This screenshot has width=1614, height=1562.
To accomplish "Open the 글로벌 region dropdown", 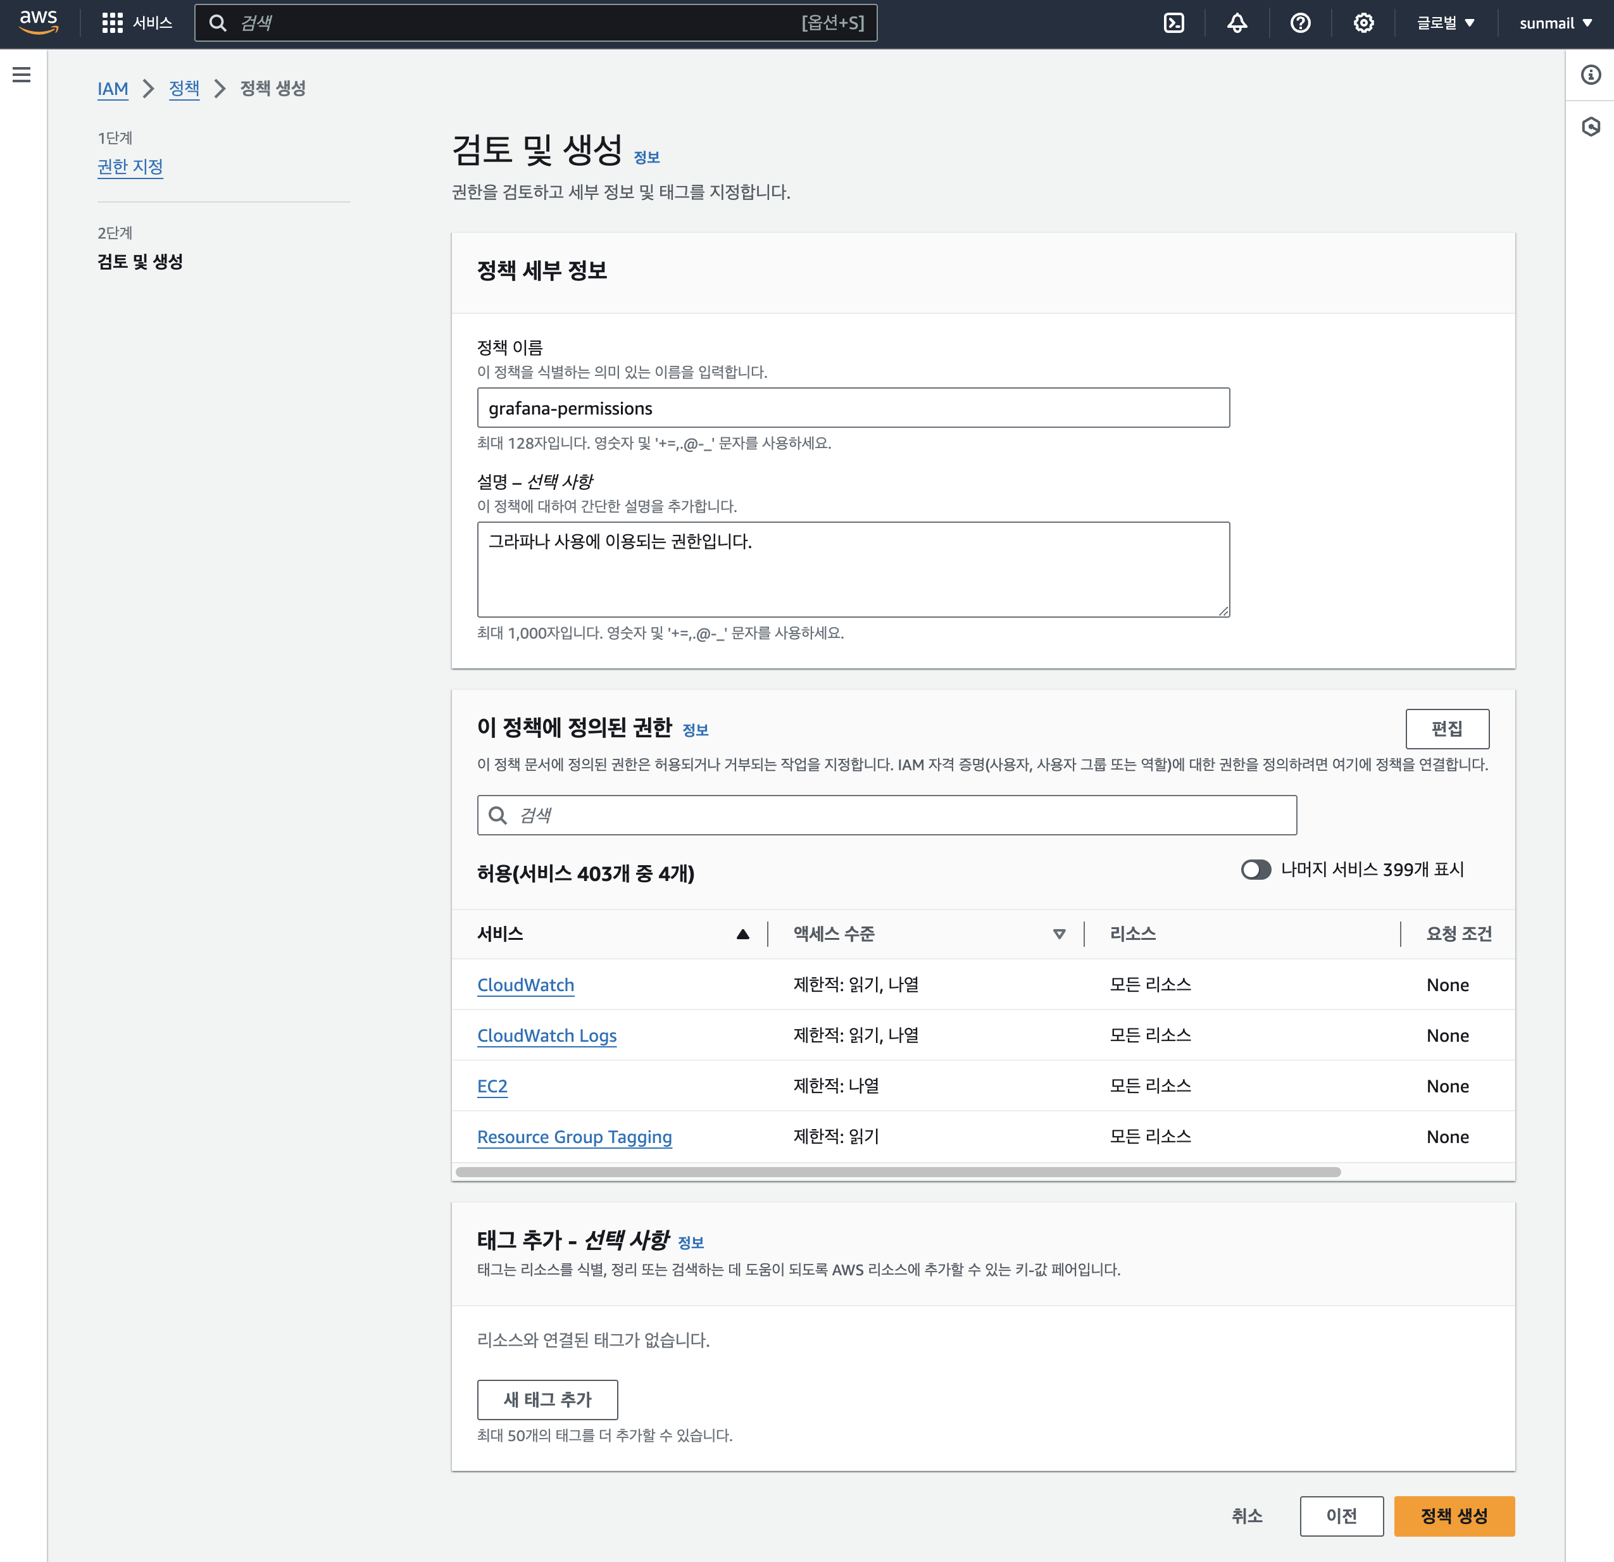I will 1445,23.
